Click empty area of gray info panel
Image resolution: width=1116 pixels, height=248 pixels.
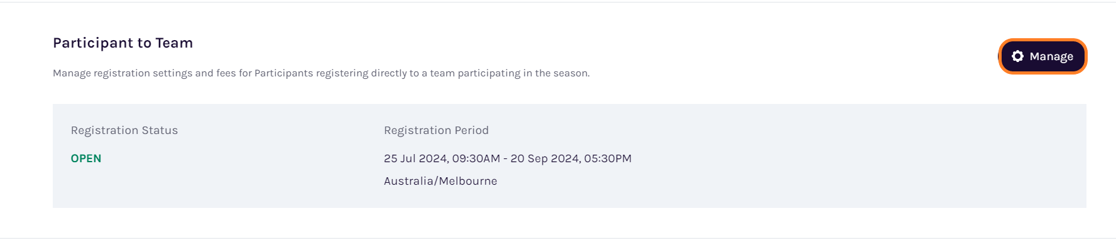(848, 157)
